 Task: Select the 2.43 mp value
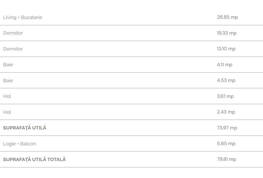tap(226, 112)
